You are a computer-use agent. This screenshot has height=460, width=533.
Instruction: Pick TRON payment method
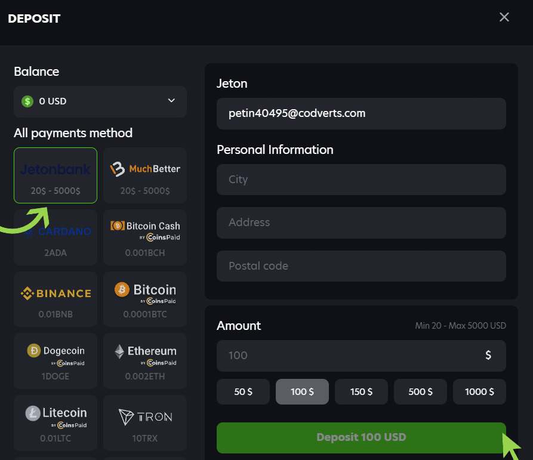pyautogui.click(x=145, y=424)
